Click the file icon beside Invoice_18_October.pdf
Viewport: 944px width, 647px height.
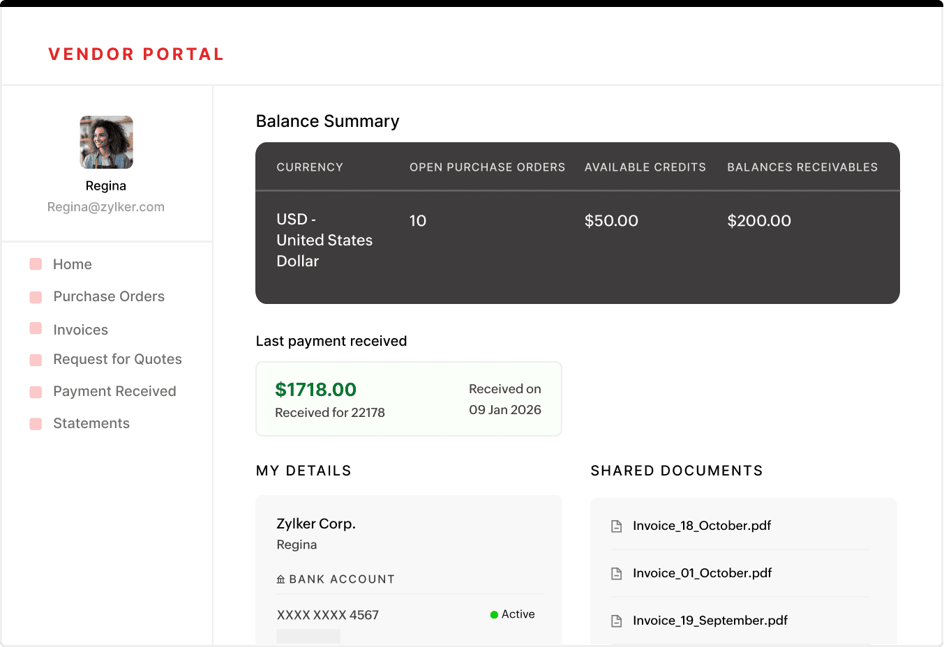point(616,526)
